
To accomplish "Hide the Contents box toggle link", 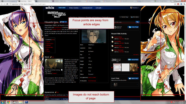I will click(53, 40).
